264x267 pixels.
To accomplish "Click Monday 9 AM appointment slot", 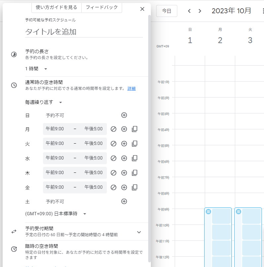I will (221, 216).
